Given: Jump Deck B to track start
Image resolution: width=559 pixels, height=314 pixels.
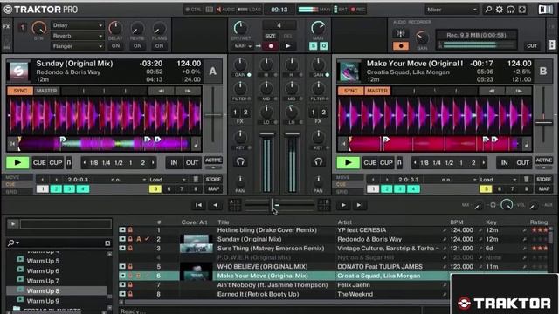Looking at the screenshot, I should [343, 144].
